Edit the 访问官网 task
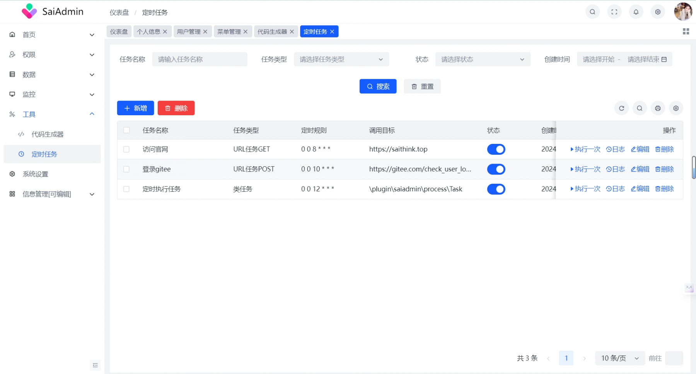 tap(640, 149)
